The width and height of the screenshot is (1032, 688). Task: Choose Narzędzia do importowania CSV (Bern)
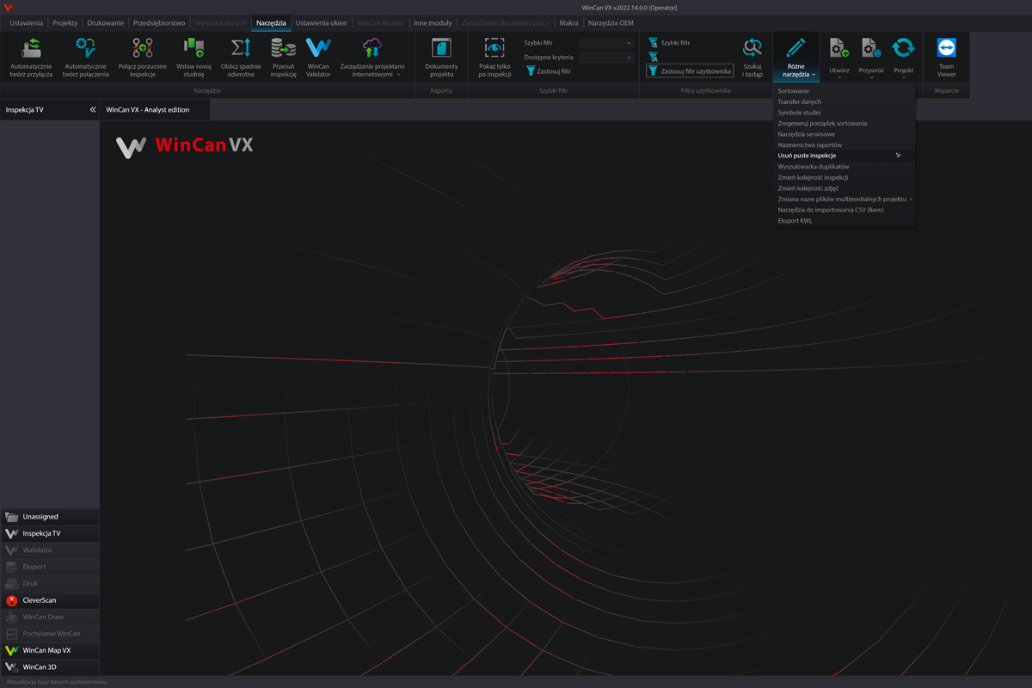tap(845, 210)
